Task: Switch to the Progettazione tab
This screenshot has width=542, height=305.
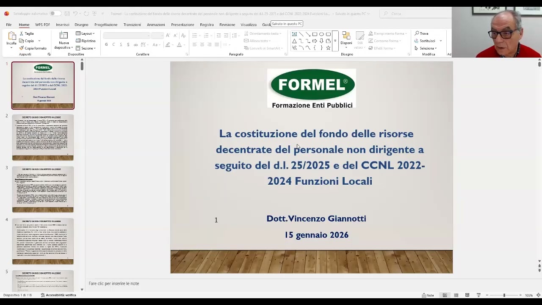Action: click(106, 25)
